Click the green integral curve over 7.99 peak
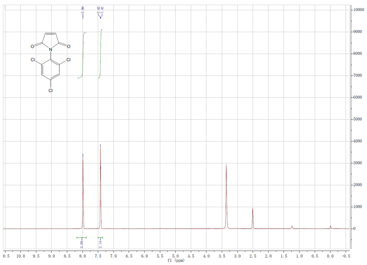The image size is (367, 265). pos(83,55)
